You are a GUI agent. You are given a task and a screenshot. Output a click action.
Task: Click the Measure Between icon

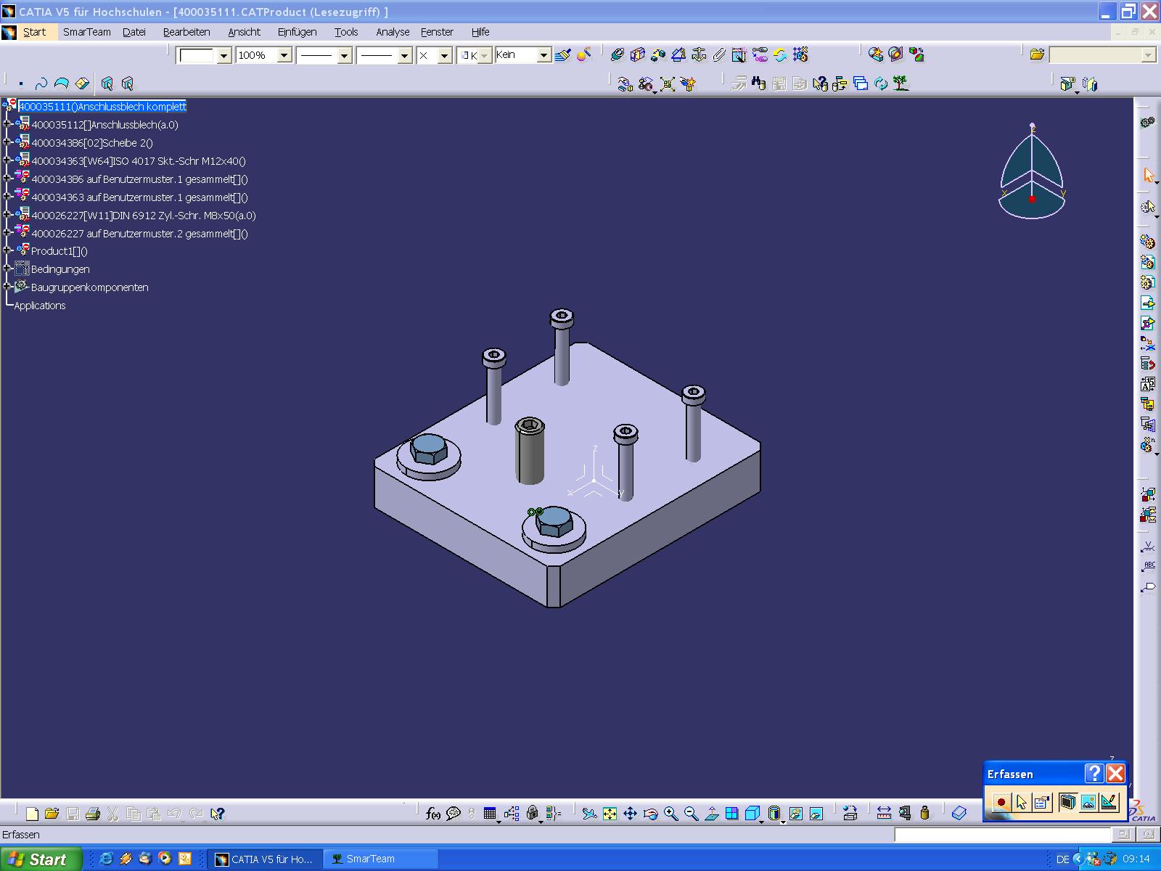pyautogui.click(x=884, y=814)
